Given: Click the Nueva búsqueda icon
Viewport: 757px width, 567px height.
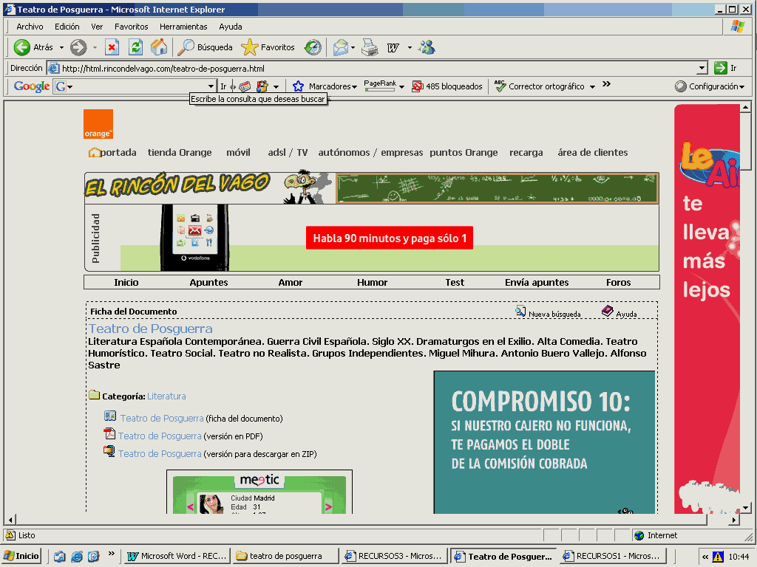Looking at the screenshot, I should pos(520,312).
